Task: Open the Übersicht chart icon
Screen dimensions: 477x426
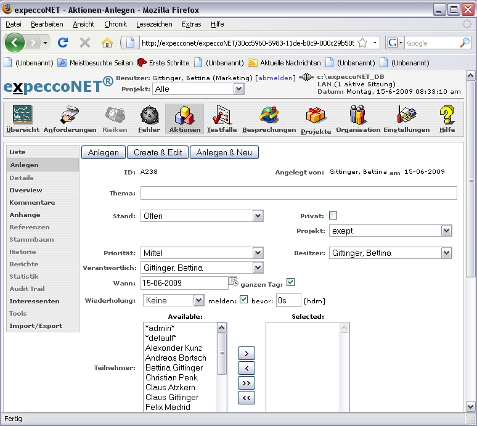Action: [23, 115]
